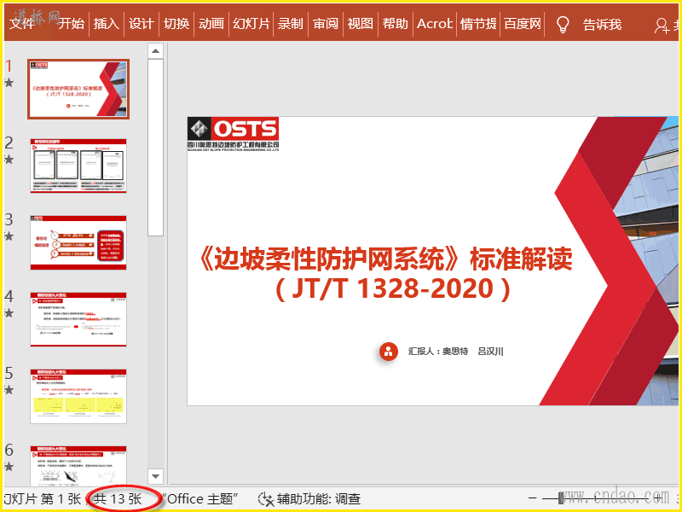Select slide 5 thumbnail
682x512 pixels.
pos(78,396)
